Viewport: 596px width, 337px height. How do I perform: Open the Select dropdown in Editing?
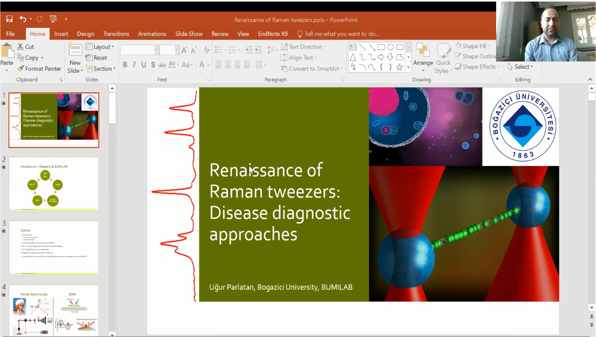[x=521, y=67]
